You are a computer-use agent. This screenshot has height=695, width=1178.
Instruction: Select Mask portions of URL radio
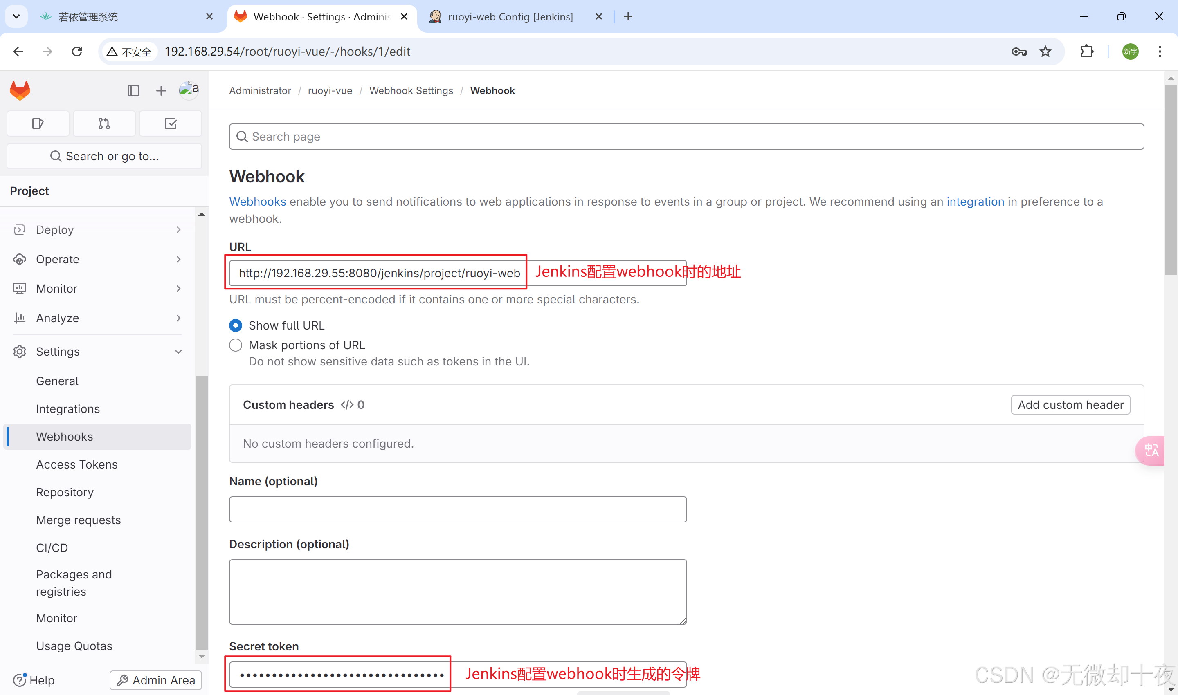[236, 345]
